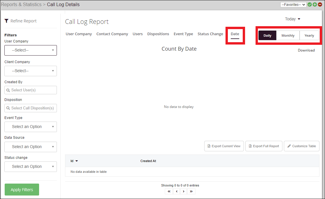Click the Download link
Image resolution: width=325 pixels, height=199 pixels.
[x=306, y=50]
